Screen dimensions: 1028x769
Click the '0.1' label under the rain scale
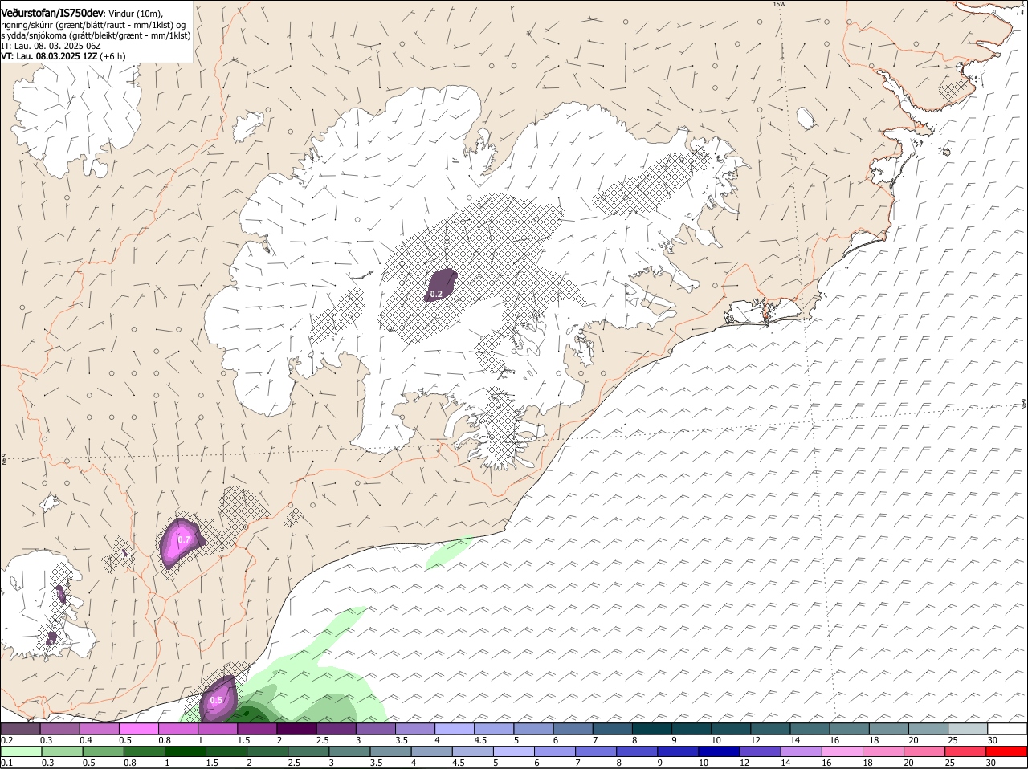(6, 763)
